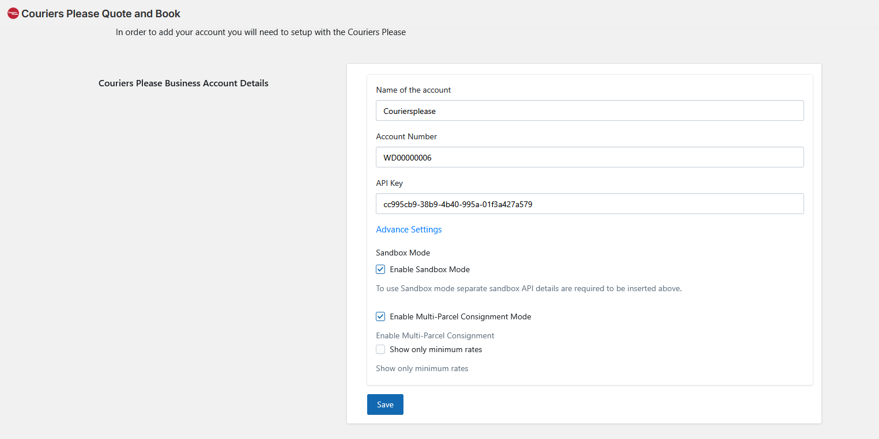Click the "Account Number" field label
The image size is (879, 439).
(406, 136)
